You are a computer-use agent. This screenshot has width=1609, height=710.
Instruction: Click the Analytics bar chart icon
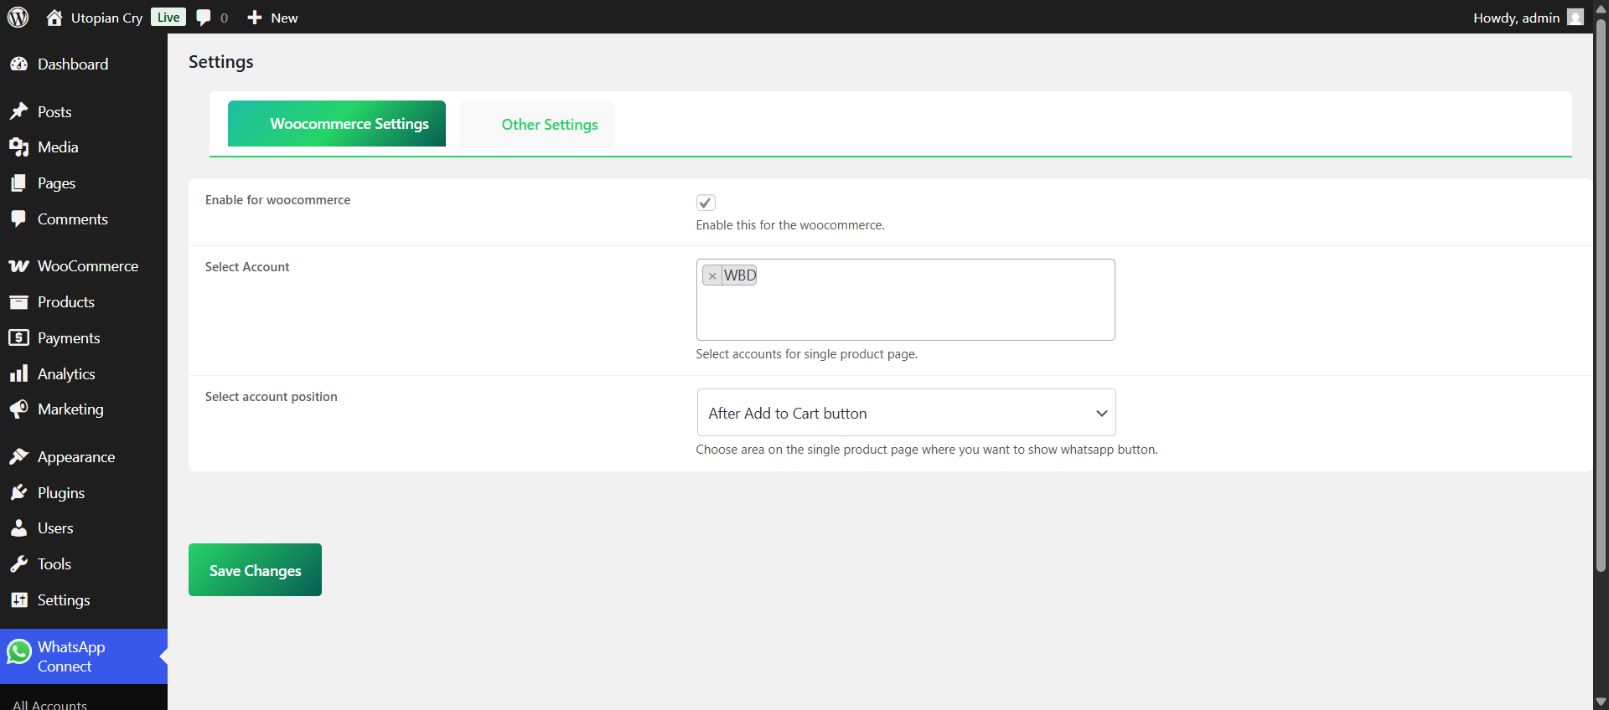[x=18, y=373]
